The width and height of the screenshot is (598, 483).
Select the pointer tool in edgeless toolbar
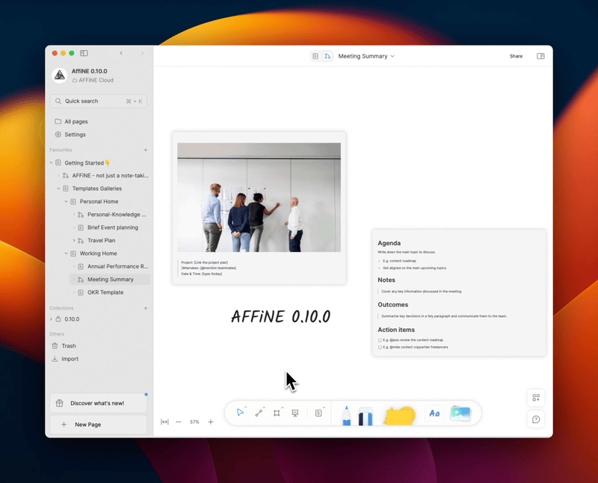point(240,413)
